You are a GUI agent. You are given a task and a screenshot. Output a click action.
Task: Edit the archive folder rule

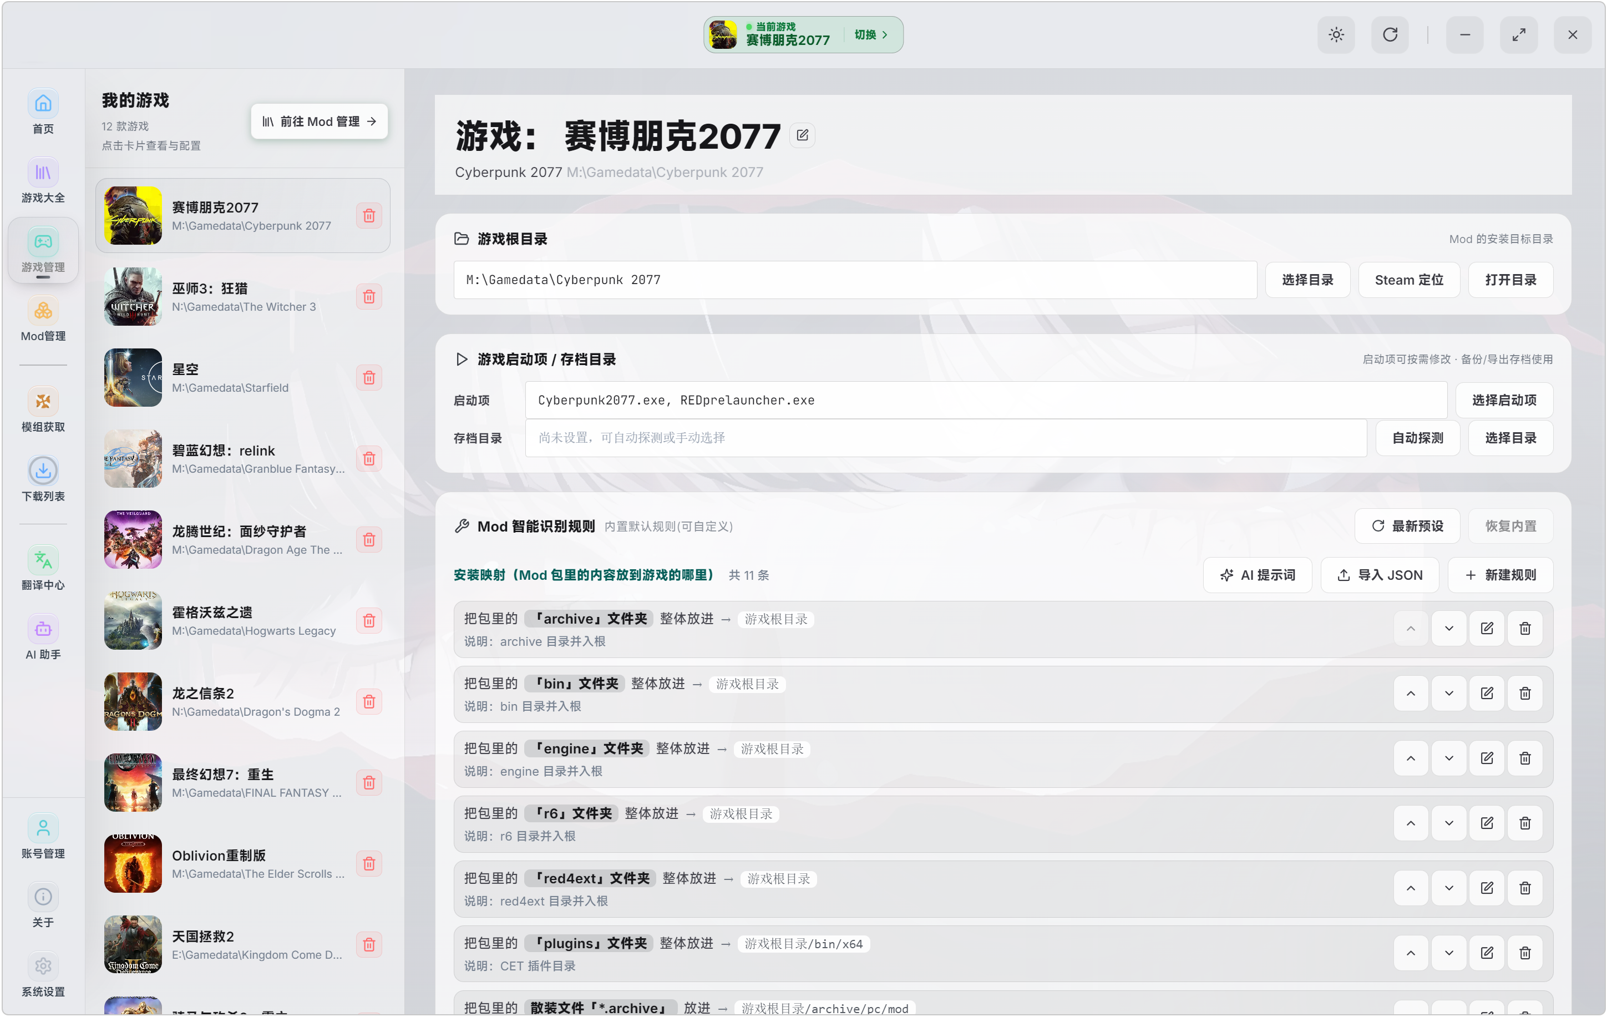1488,629
